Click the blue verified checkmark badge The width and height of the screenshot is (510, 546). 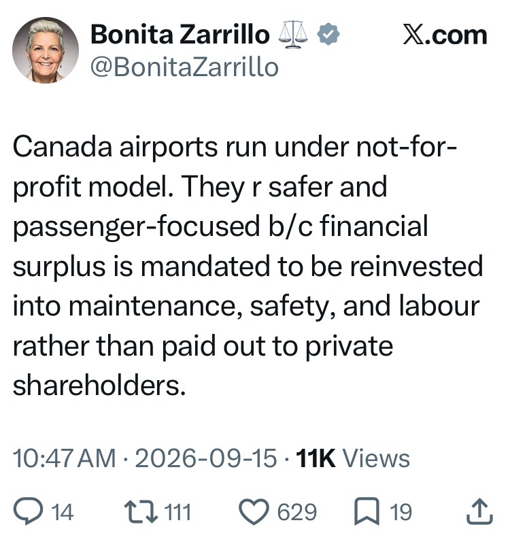328,34
